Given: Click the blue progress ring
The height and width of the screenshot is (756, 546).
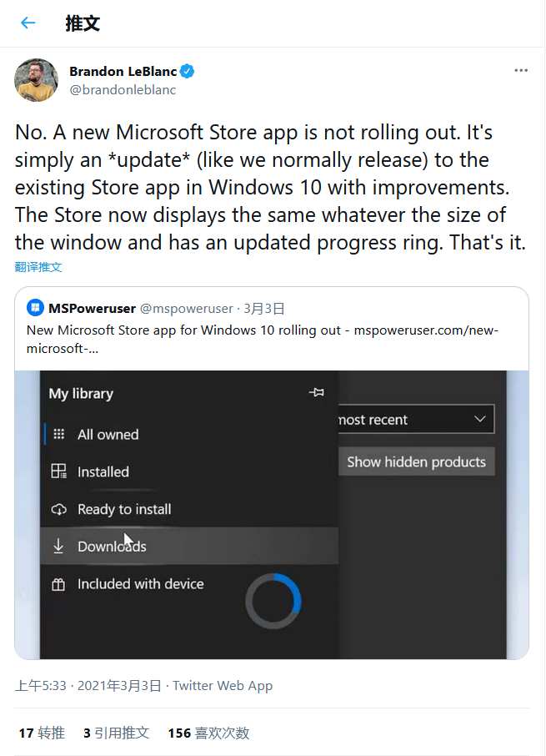Looking at the screenshot, I should 273,600.
